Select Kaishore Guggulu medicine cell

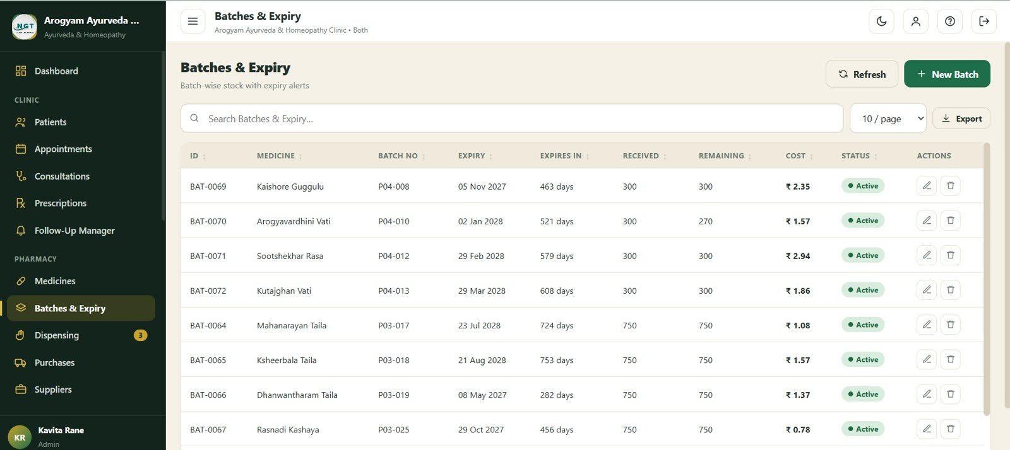pos(290,187)
